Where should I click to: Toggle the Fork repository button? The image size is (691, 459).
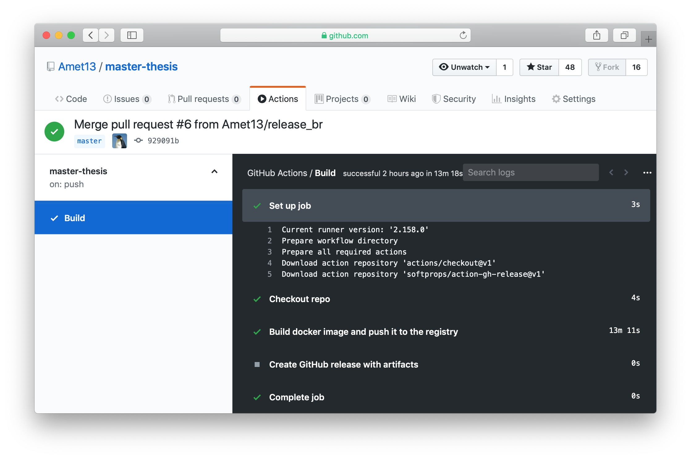coord(608,67)
